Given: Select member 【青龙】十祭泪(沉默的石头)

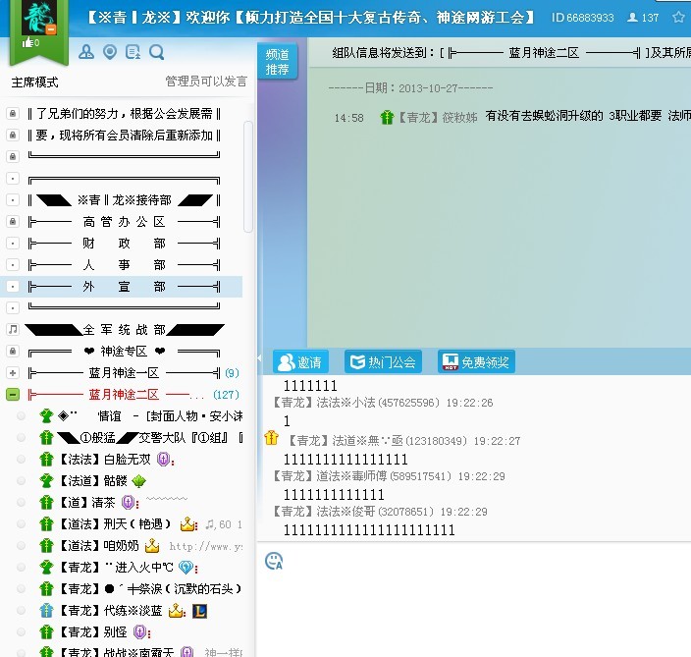Looking at the screenshot, I should [151, 588].
